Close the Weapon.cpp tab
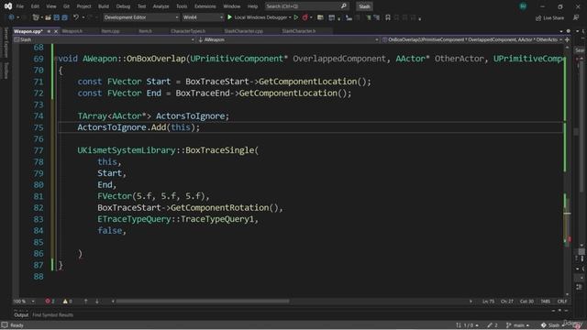This screenshot has height=330, width=587. (56, 31)
